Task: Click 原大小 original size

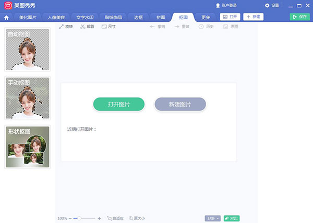Action: (137, 218)
